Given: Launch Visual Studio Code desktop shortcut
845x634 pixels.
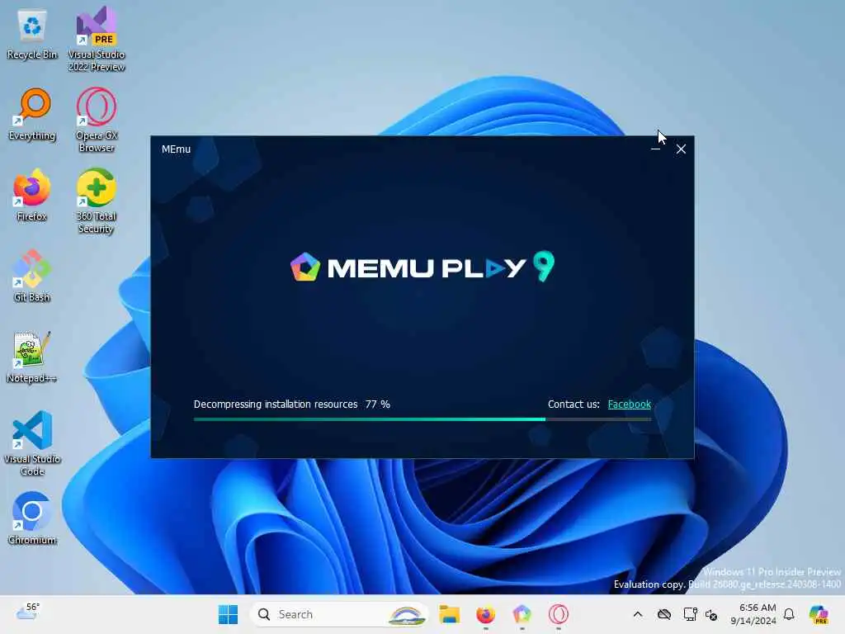Looking at the screenshot, I should coord(32,443).
